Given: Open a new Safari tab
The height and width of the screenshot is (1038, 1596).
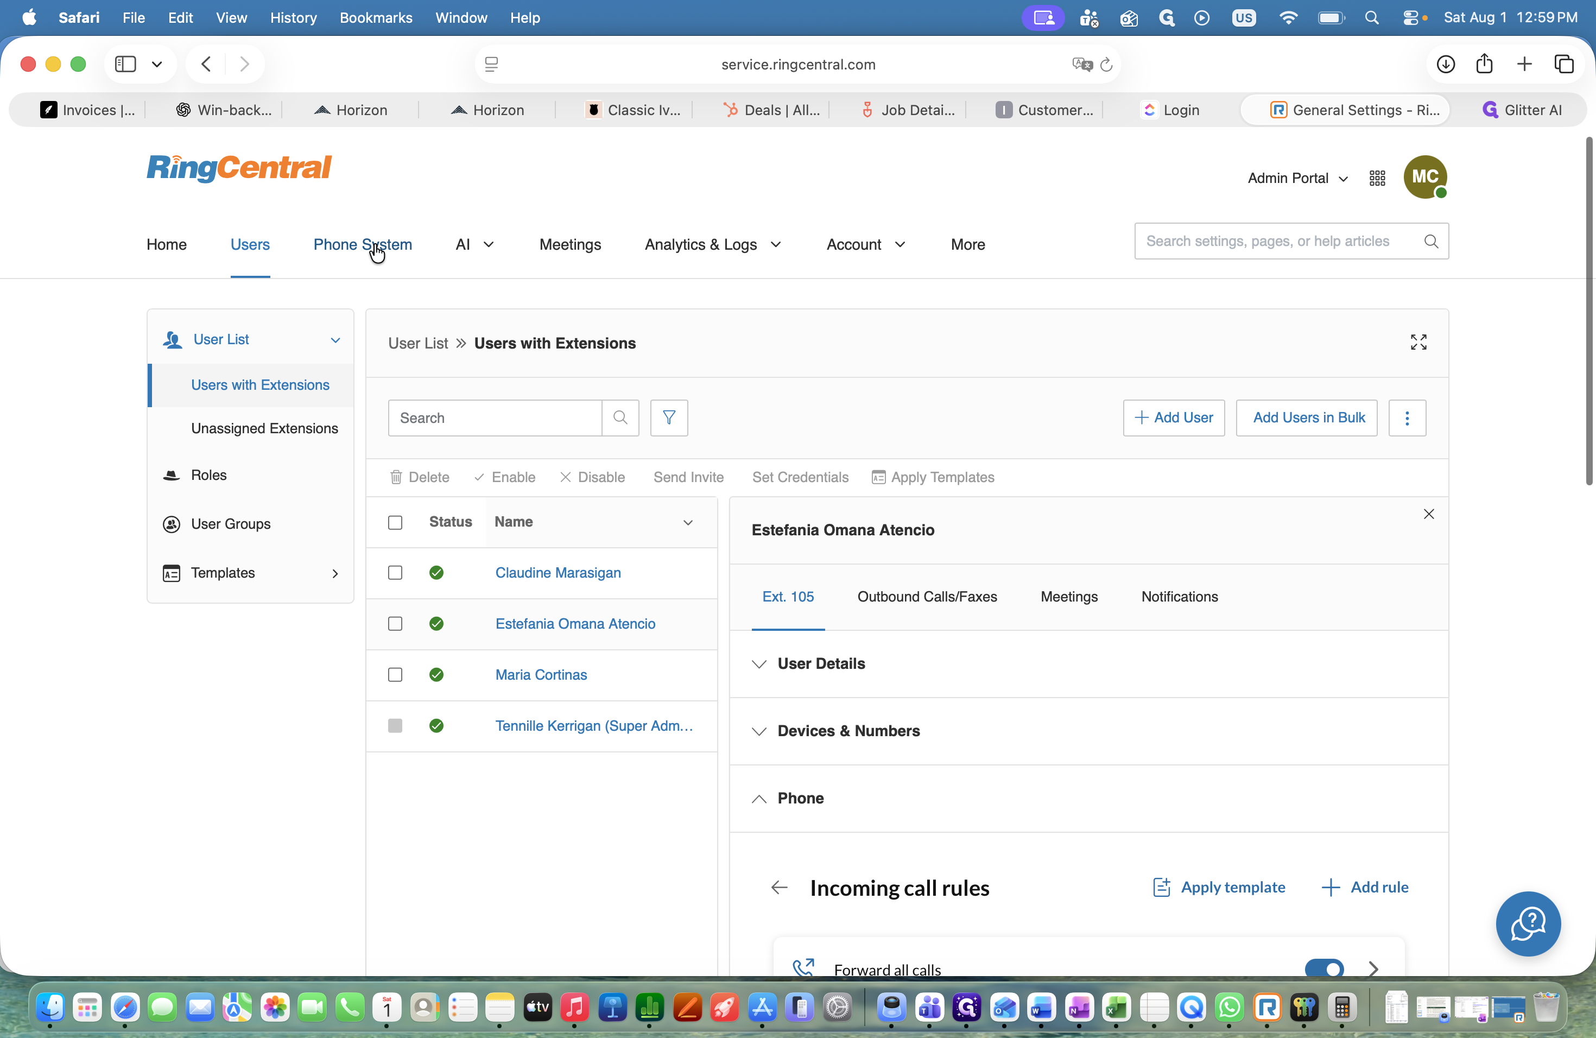Looking at the screenshot, I should coord(1524,64).
